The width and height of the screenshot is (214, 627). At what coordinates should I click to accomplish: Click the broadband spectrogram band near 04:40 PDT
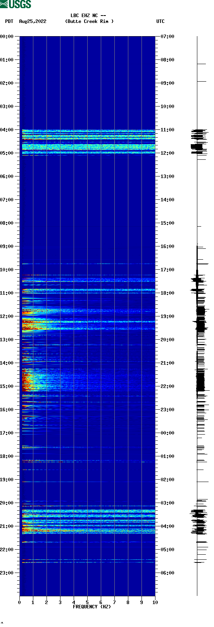88,147
